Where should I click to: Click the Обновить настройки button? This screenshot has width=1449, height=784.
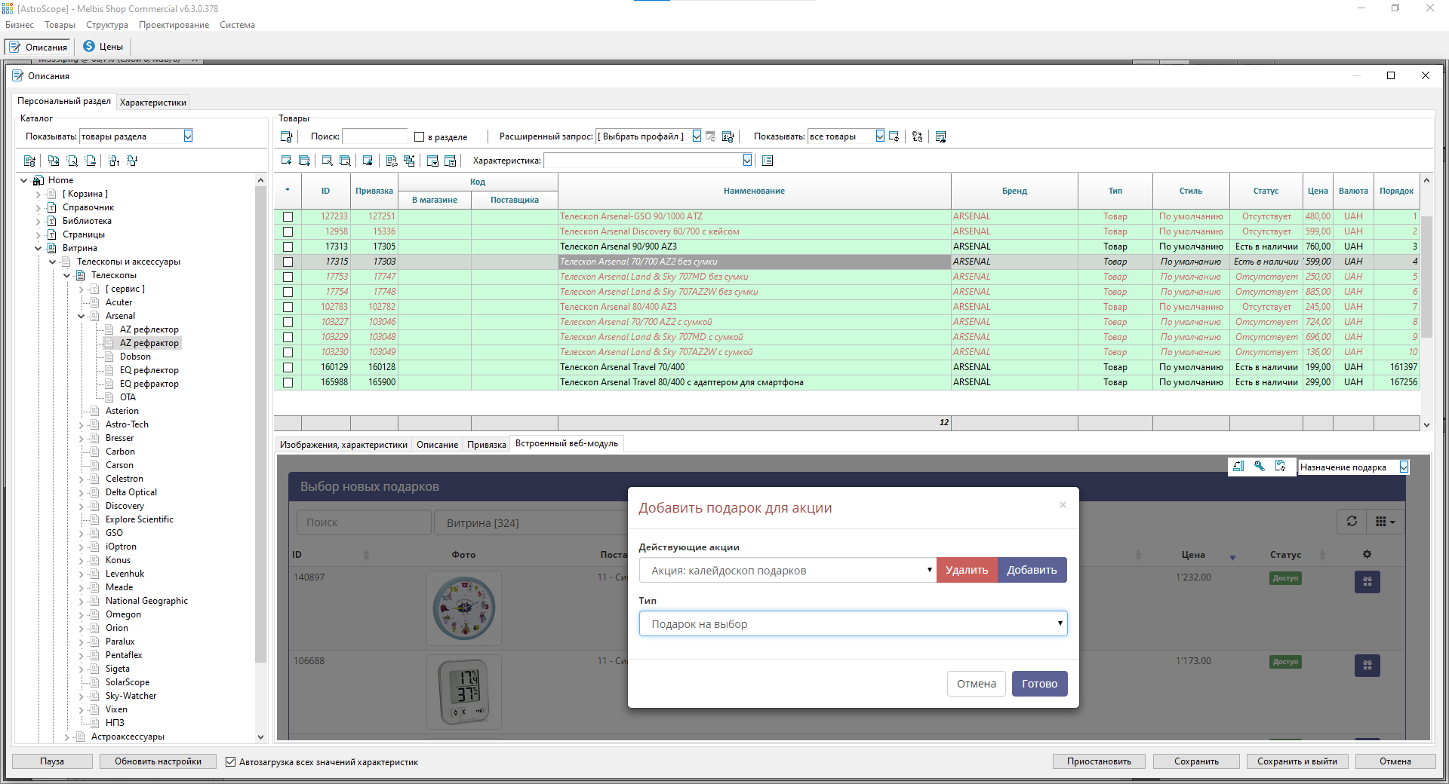(x=158, y=761)
